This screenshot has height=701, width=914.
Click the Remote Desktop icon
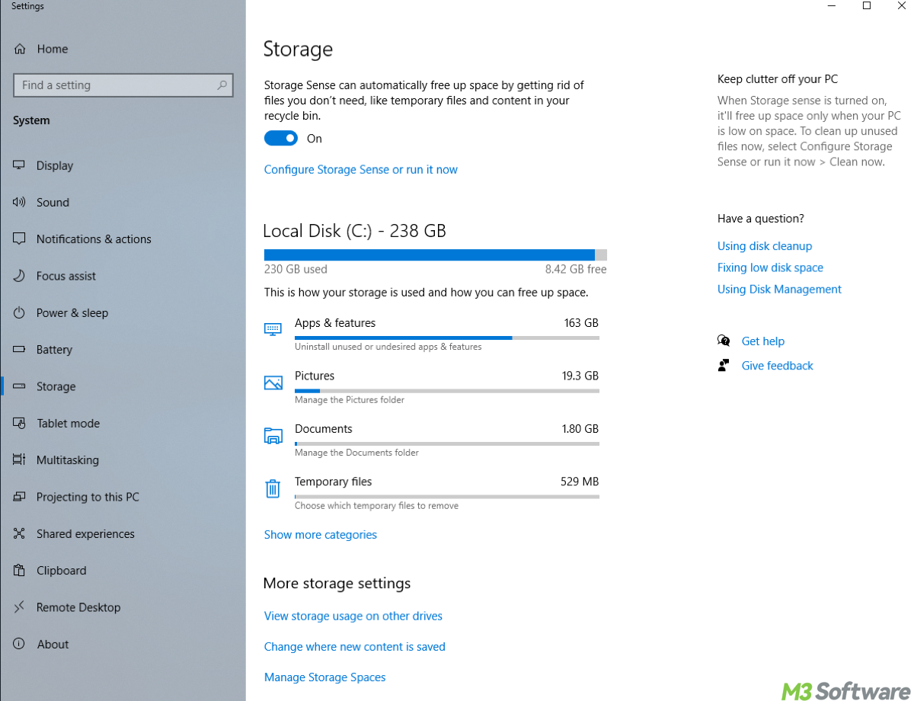click(x=20, y=607)
